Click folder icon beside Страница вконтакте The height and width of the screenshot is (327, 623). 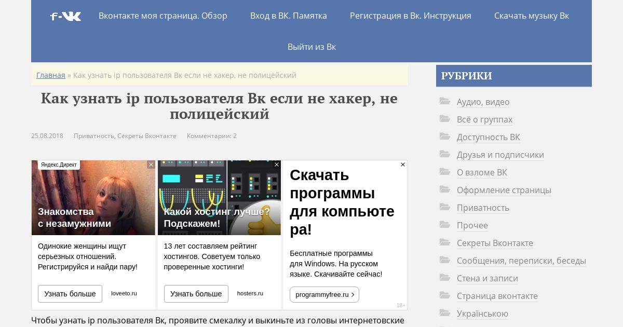pyautogui.click(x=445, y=295)
